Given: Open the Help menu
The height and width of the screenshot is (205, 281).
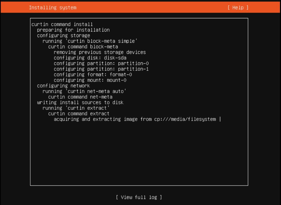Looking at the screenshot, I should pos(238,7).
